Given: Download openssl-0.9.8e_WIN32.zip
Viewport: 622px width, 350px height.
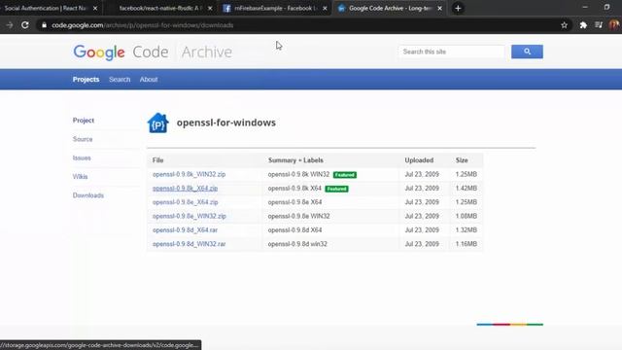Looking at the screenshot, I should (190, 216).
